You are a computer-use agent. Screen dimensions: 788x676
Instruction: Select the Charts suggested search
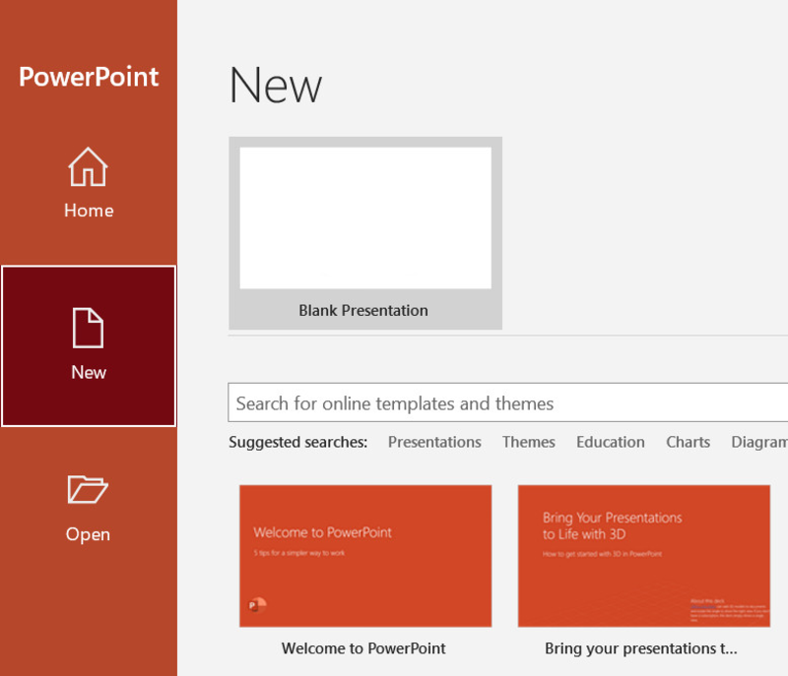(x=688, y=442)
